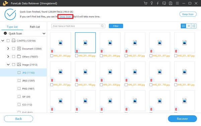Collapse the Quick Scan dropdown arrow
The height and width of the screenshot is (126, 201).
(x=44, y=33)
